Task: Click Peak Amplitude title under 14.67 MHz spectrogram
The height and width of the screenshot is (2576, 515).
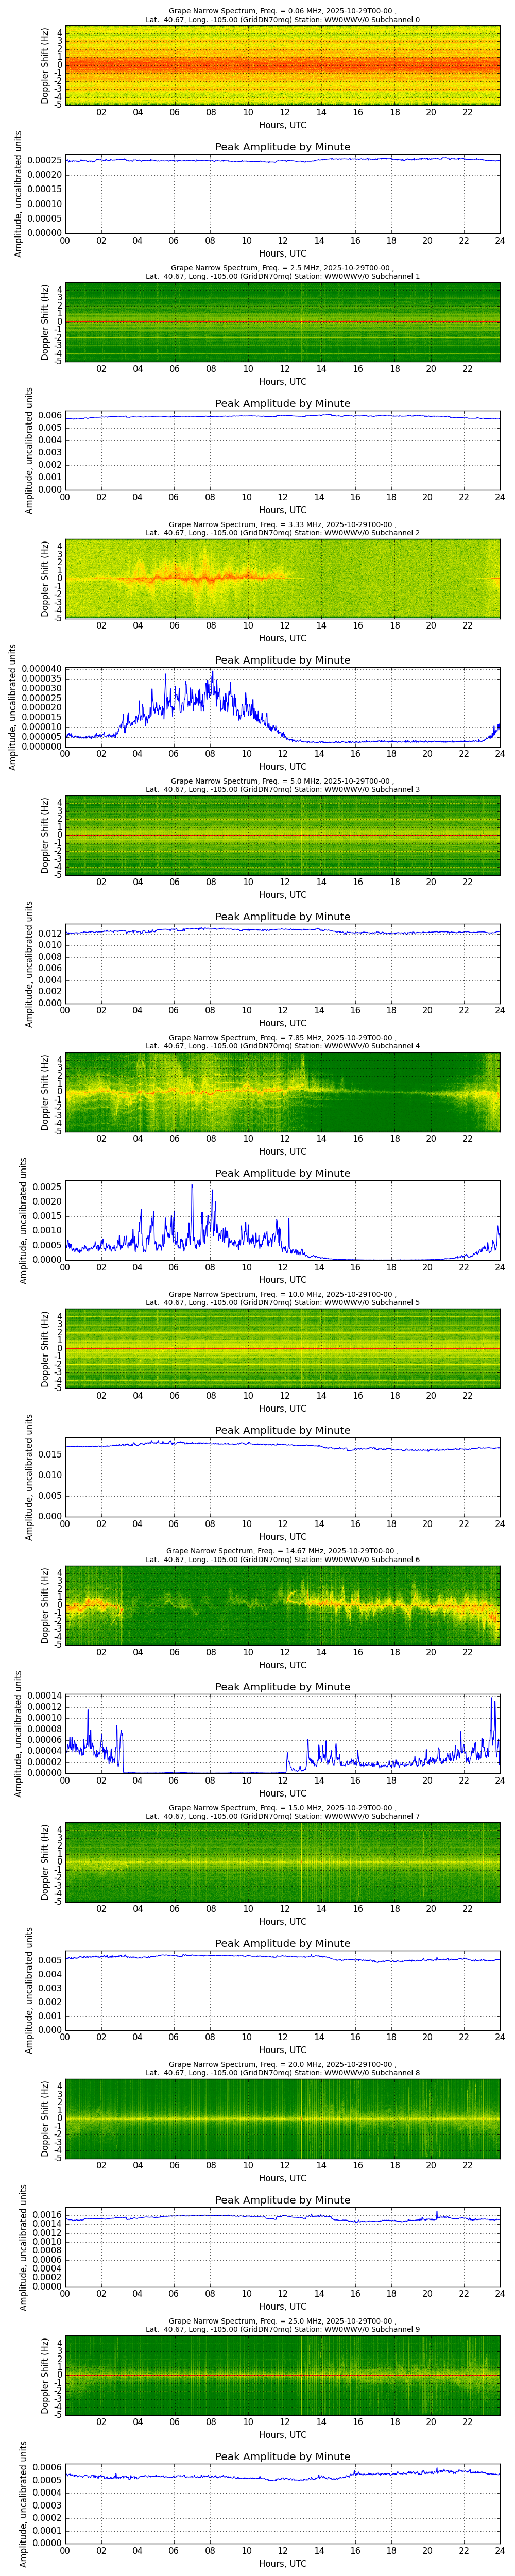Action: tap(283, 1687)
